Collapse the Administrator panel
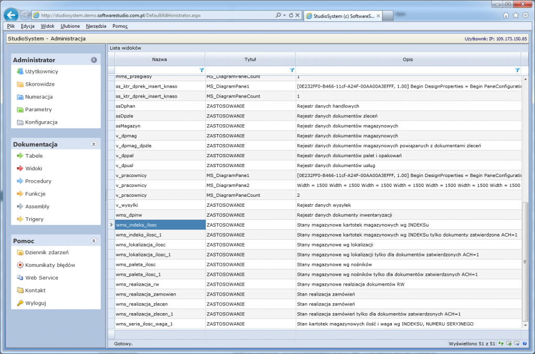The image size is (535, 354). click(x=94, y=60)
